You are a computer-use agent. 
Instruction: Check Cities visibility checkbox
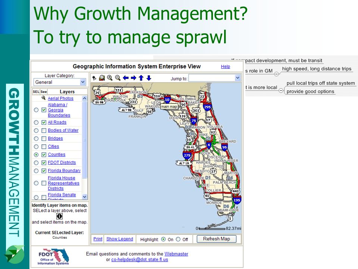point(44,146)
